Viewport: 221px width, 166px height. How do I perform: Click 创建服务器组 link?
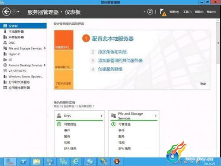(110, 69)
